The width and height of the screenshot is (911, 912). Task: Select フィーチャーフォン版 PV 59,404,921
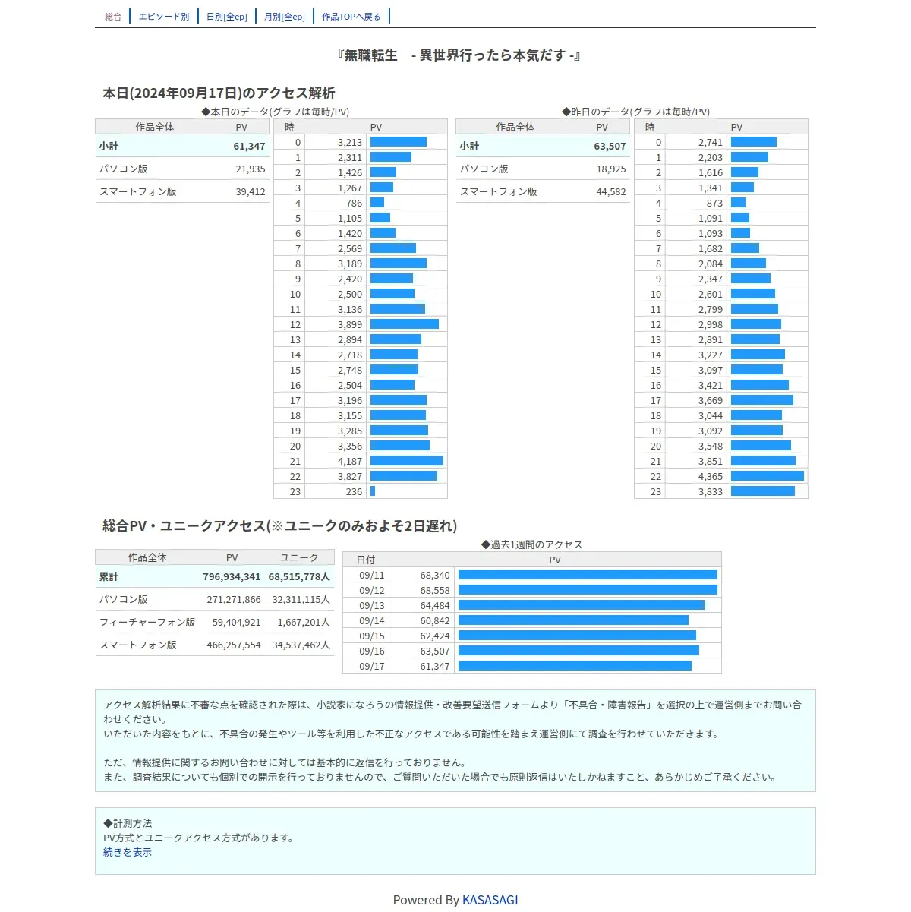point(237,622)
